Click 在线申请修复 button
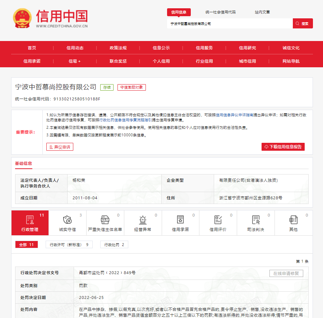This screenshot has height=318, width=323. click(286, 273)
